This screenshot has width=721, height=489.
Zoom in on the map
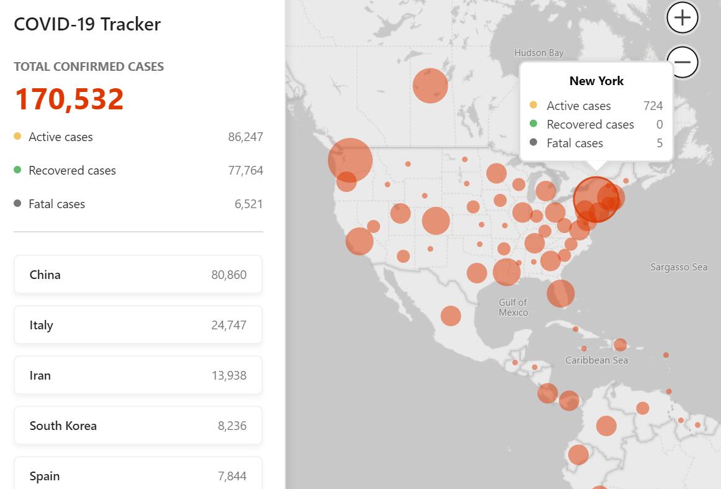point(682,17)
